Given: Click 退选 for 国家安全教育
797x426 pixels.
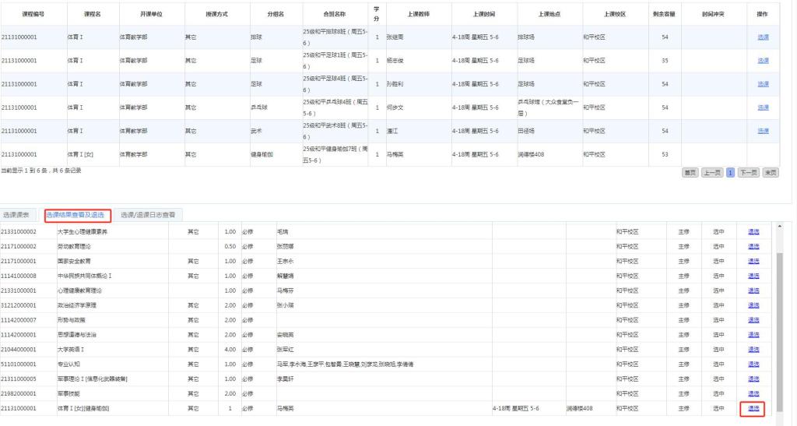Looking at the screenshot, I should click(x=753, y=261).
